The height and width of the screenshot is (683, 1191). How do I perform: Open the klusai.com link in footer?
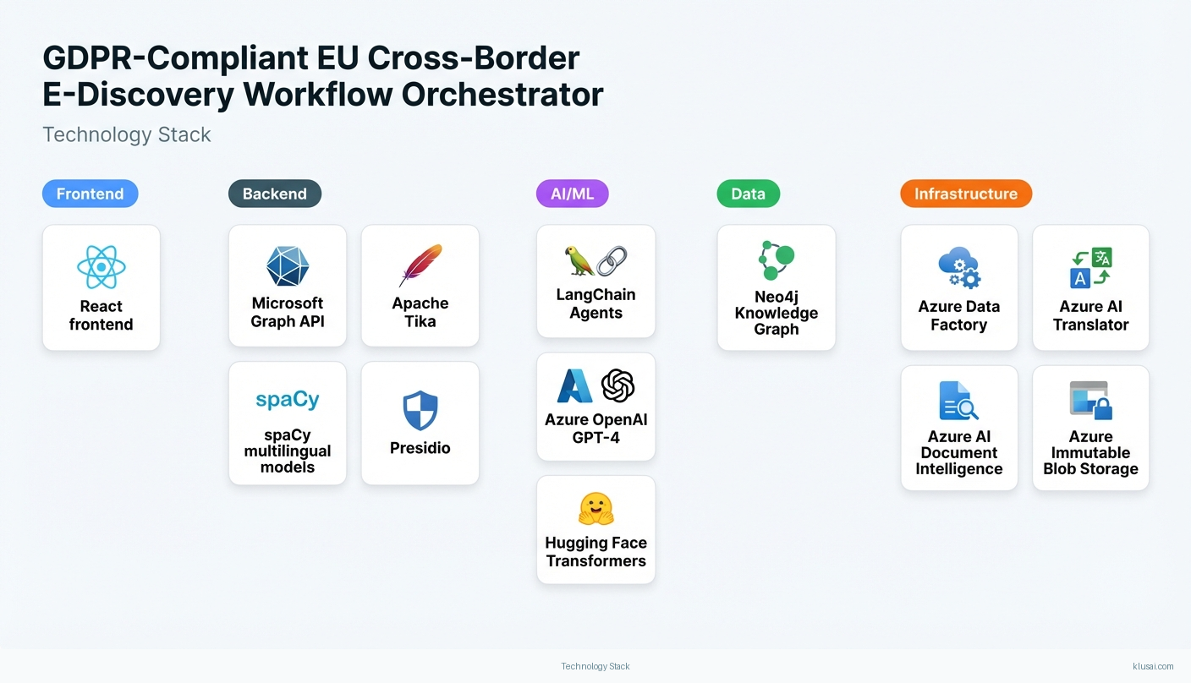[1153, 666]
